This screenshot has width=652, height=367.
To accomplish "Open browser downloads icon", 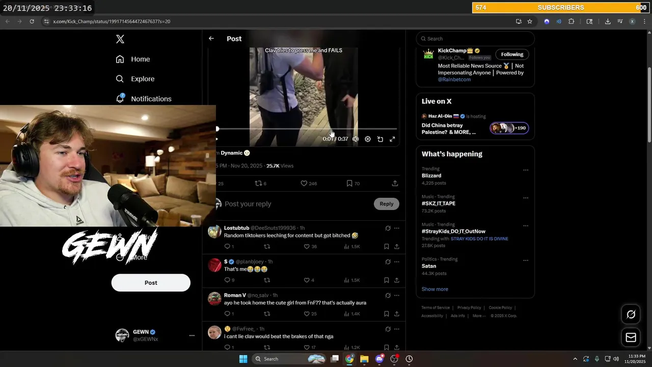I will (x=608, y=21).
